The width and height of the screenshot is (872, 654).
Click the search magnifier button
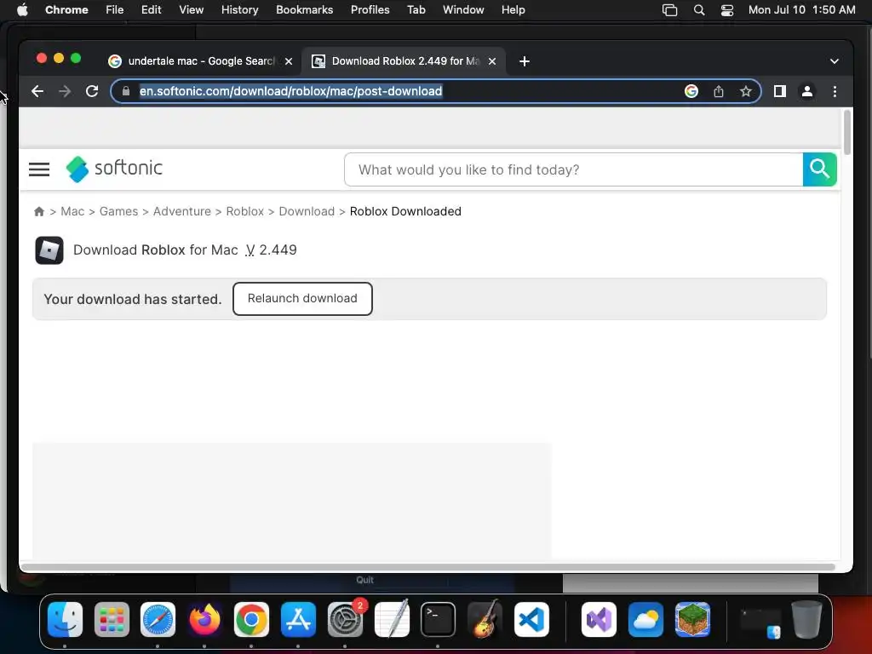point(819,169)
